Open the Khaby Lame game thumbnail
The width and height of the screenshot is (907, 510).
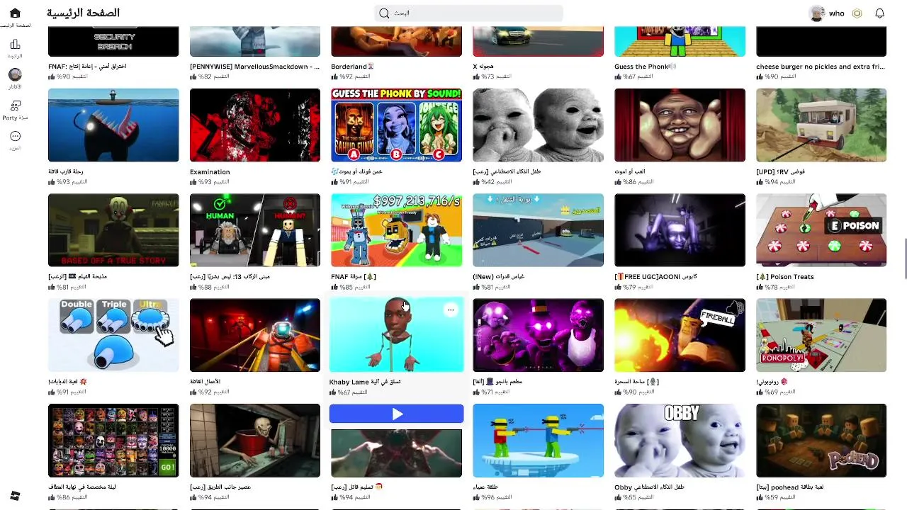click(397, 334)
